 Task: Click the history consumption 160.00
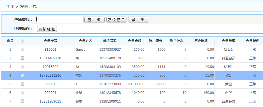tap(209, 93)
